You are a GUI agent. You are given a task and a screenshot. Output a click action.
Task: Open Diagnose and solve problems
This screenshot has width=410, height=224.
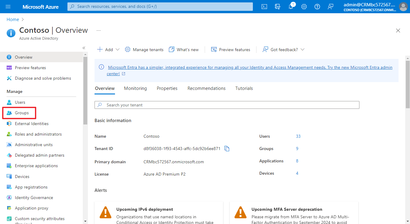coord(43,78)
